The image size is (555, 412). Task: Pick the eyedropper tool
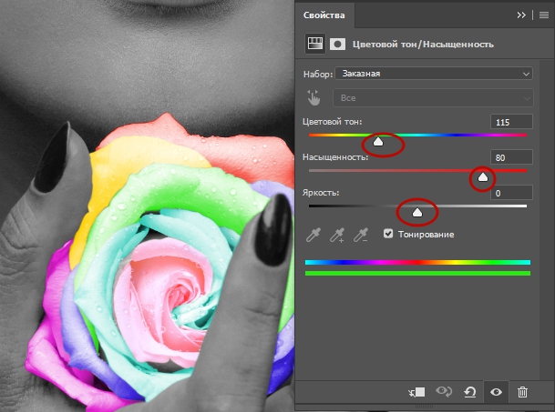(313, 235)
